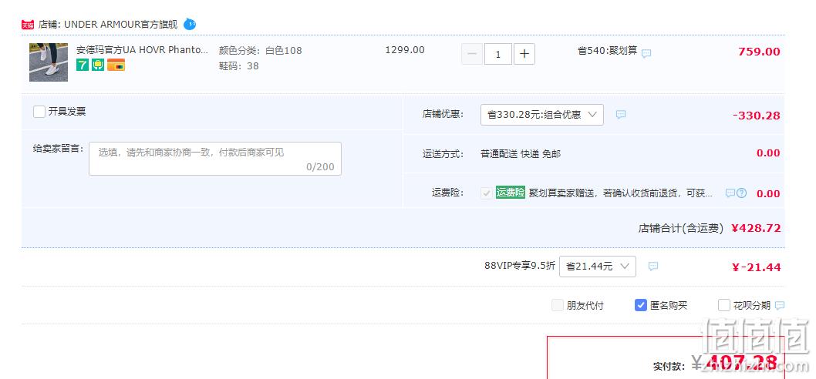Open the 88VIP 省21.44元 dropdown

coord(598,267)
